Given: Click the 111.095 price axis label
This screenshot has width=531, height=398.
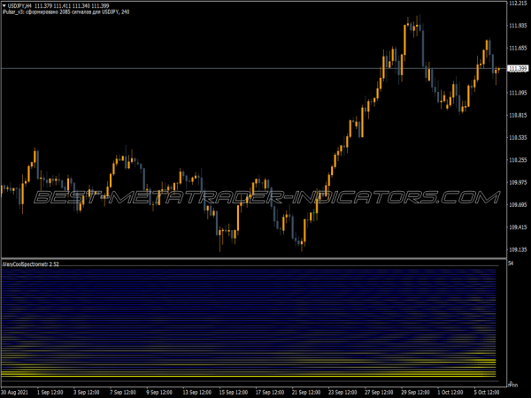Looking at the screenshot, I should click(518, 93).
